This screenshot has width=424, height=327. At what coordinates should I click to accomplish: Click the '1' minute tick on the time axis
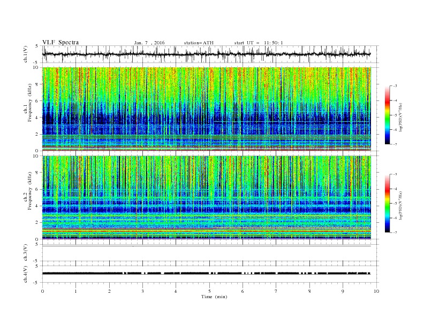click(75, 291)
